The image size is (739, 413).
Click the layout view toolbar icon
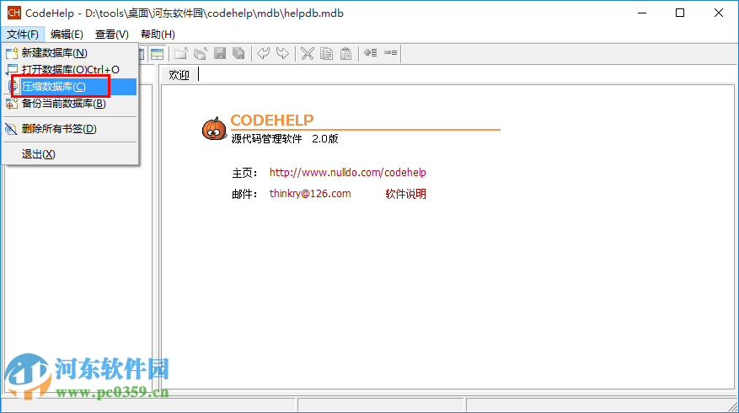click(x=157, y=53)
